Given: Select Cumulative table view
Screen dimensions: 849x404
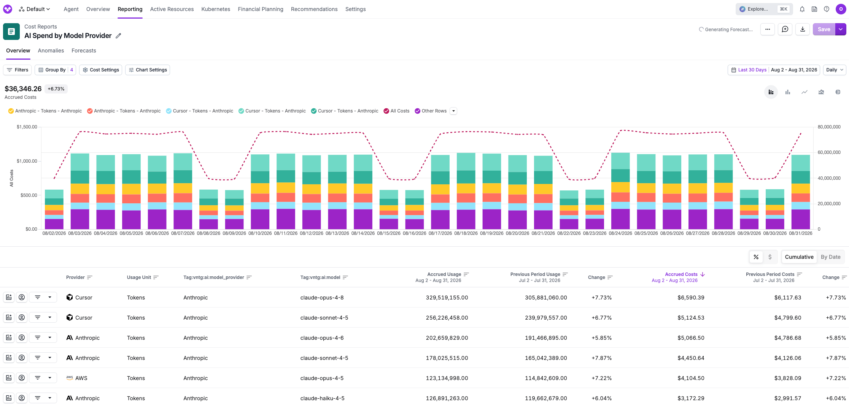Looking at the screenshot, I should [x=799, y=257].
